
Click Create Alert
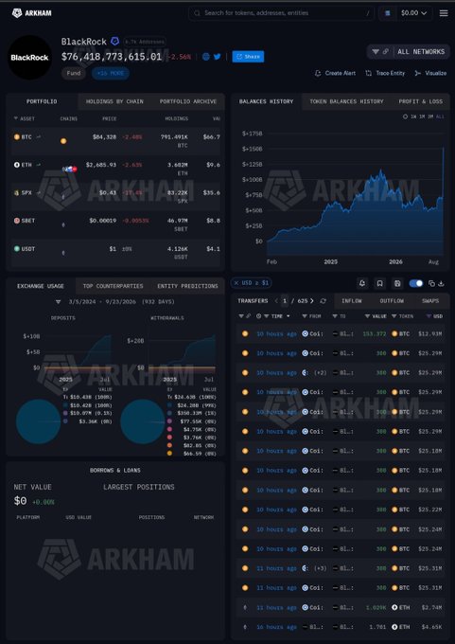335,73
